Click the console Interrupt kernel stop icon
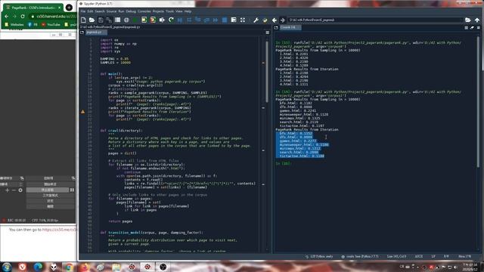The image size is (484, 272). tap(466, 28)
